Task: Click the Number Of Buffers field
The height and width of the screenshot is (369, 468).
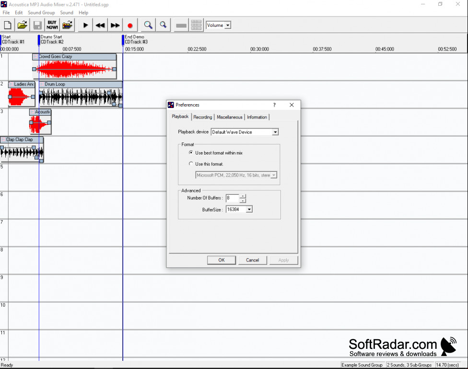Action: 233,198
